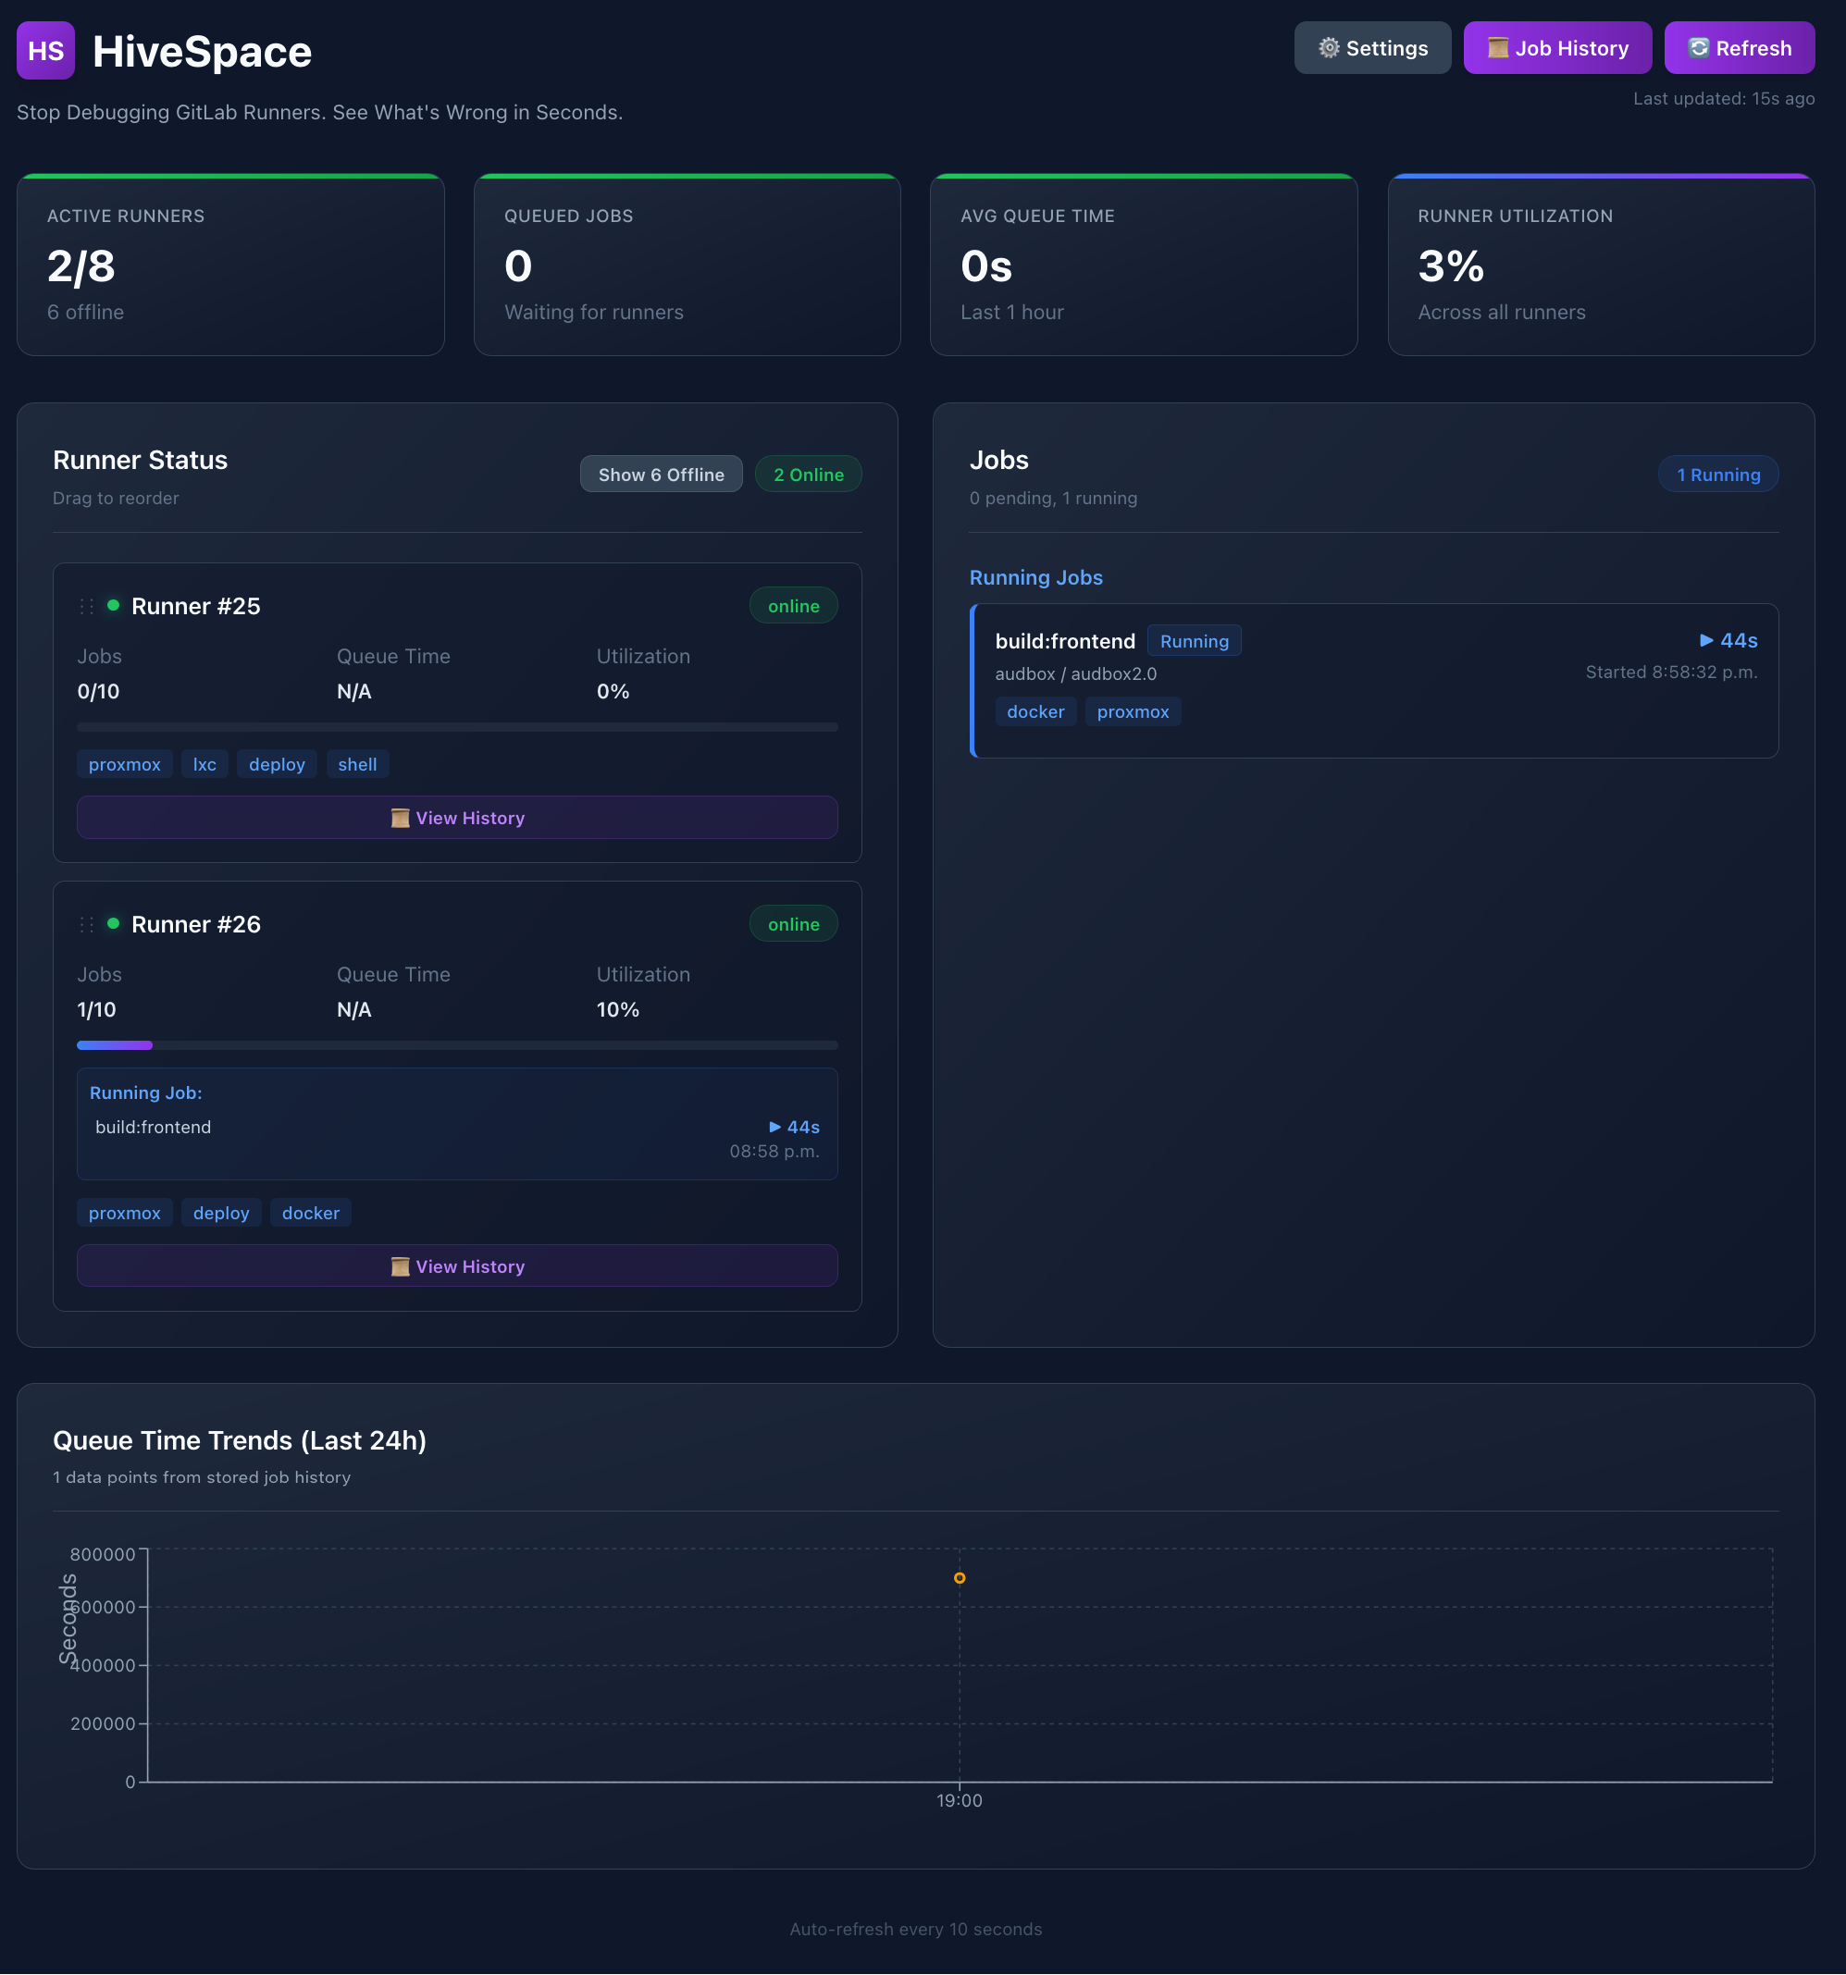
Task: Select the proxmox tag on Runner #25
Action: tap(123, 764)
